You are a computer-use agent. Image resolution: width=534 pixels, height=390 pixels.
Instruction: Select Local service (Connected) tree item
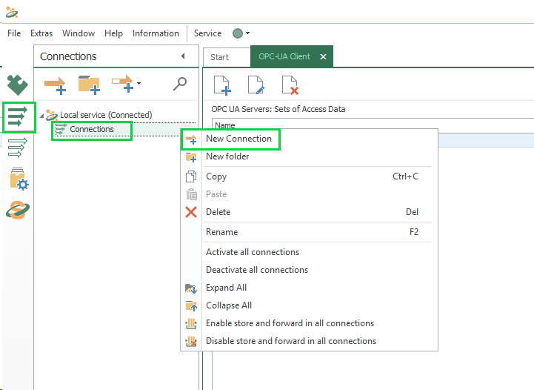(x=106, y=115)
